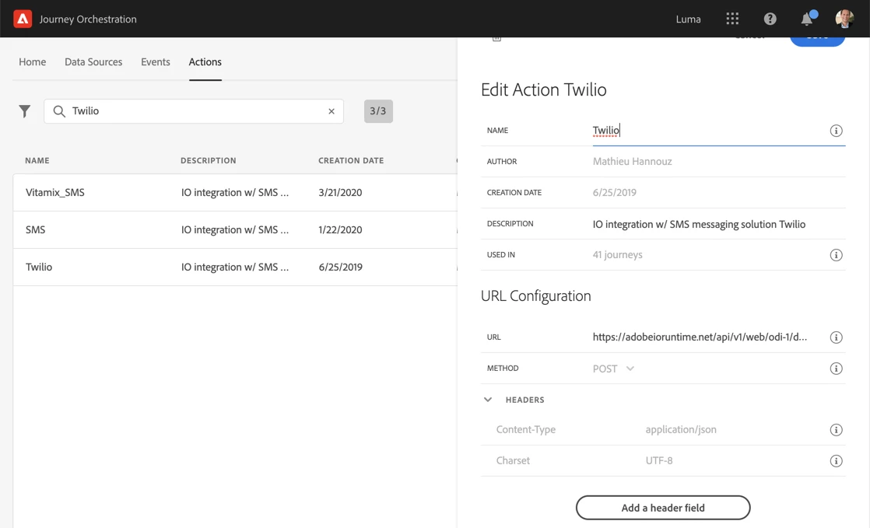
Task: Show info for the Method field
Action: (x=837, y=369)
